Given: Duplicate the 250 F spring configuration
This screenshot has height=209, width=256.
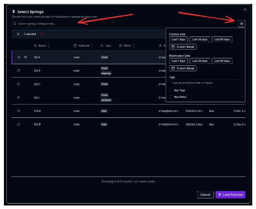Looking at the screenshot, I should coord(18,70).
